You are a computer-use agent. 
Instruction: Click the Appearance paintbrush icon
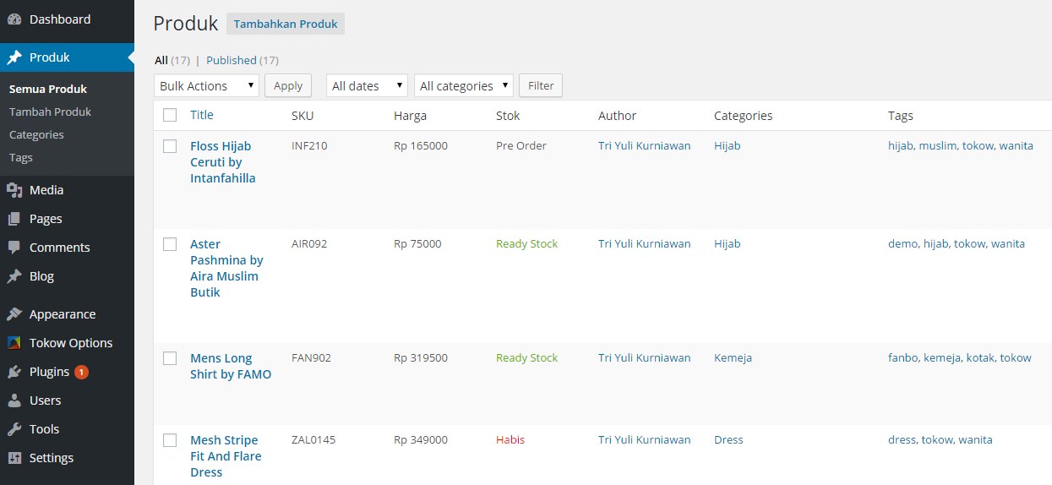coord(14,314)
